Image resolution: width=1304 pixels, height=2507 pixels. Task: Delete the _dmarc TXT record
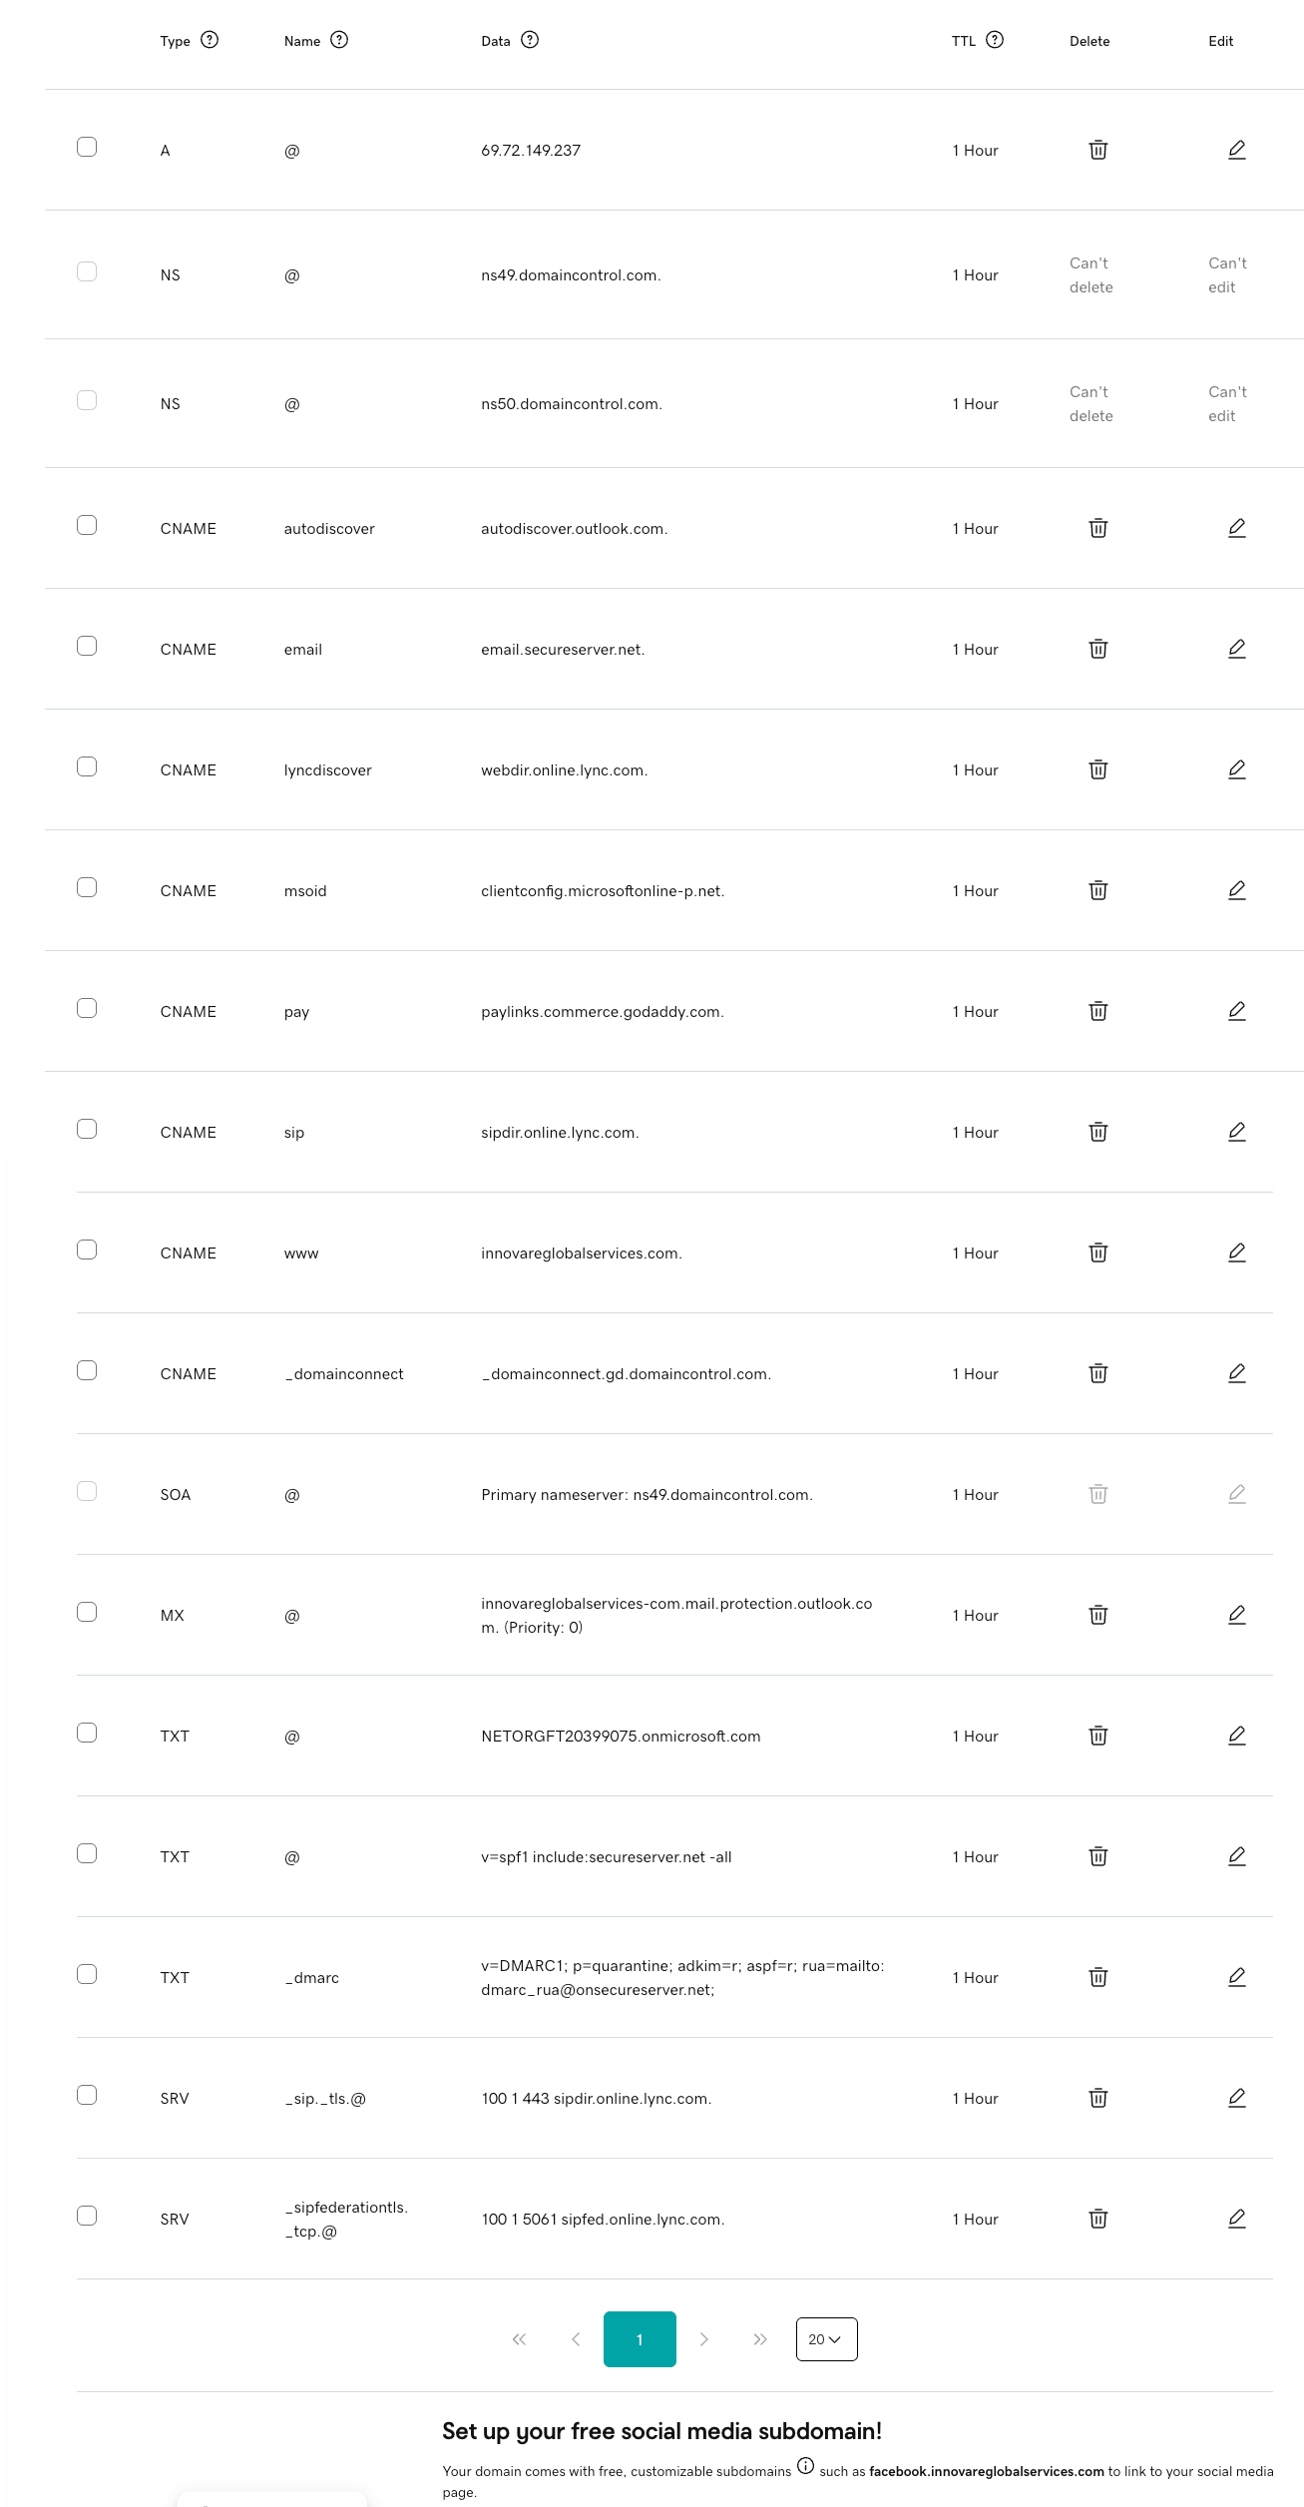point(1097,1977)
